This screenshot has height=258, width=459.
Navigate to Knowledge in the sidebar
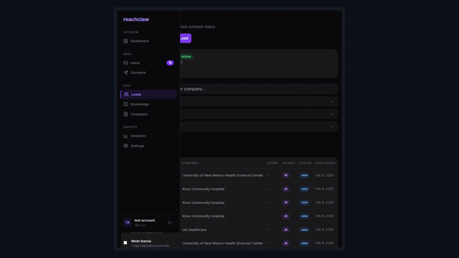(140, 104)
